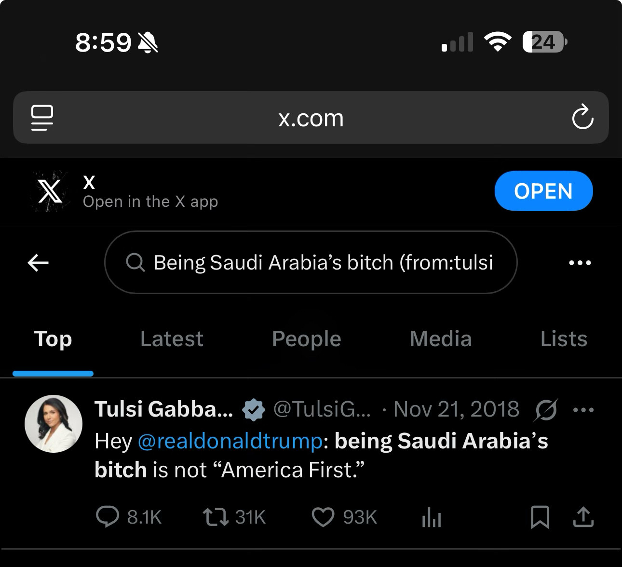Open the post's three-dot more menu
The height and width of the screenshot is (567, 622).
pyautogui.click(x=583, y=410)
